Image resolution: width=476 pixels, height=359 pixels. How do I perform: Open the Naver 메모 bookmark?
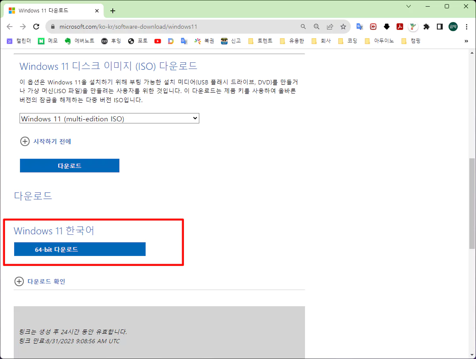tap(48, 41)
